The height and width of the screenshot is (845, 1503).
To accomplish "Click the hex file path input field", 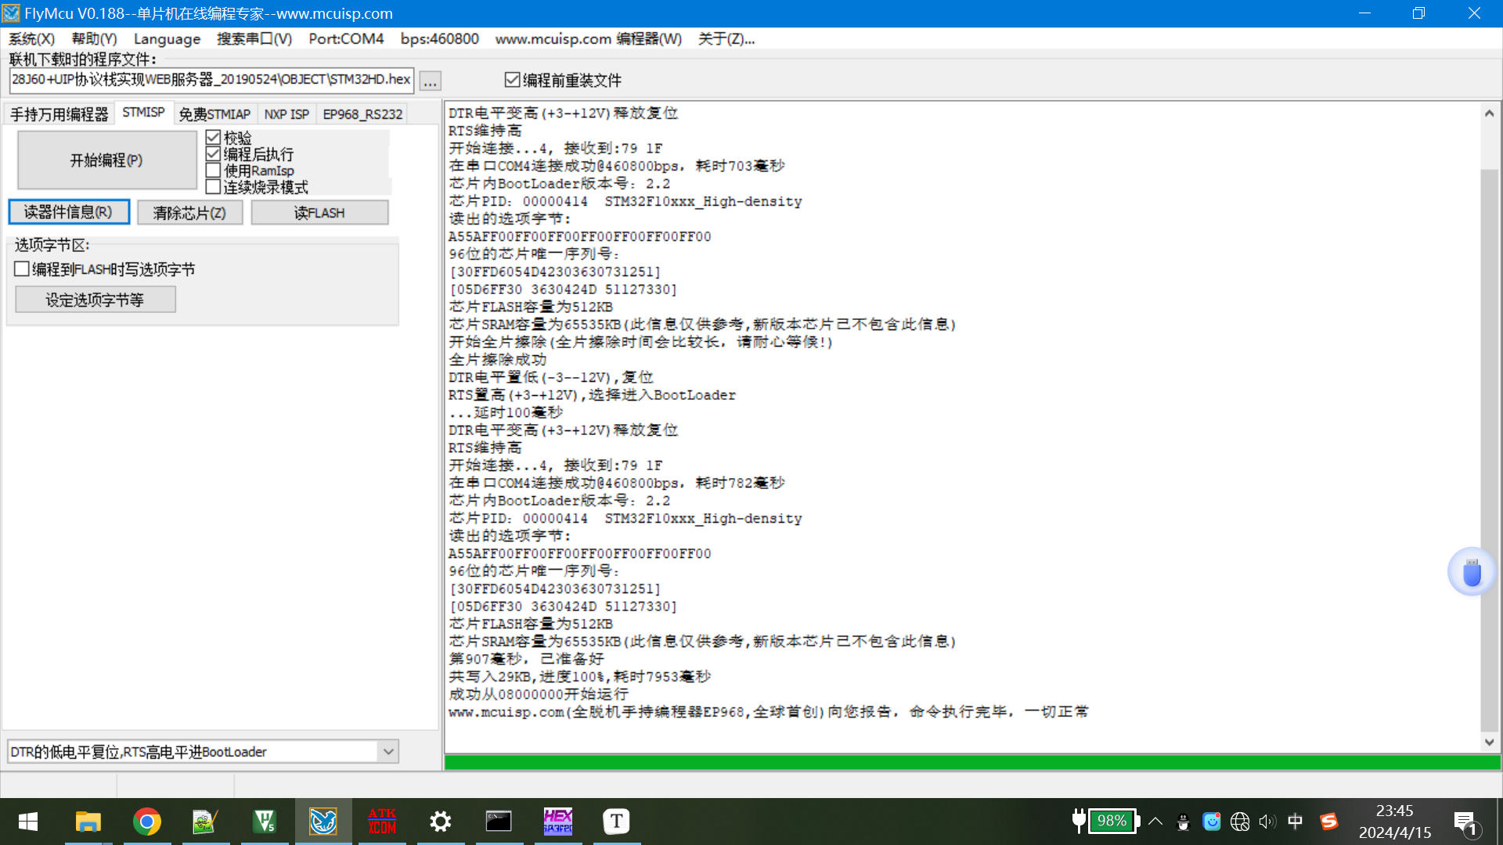I will 211,80.
